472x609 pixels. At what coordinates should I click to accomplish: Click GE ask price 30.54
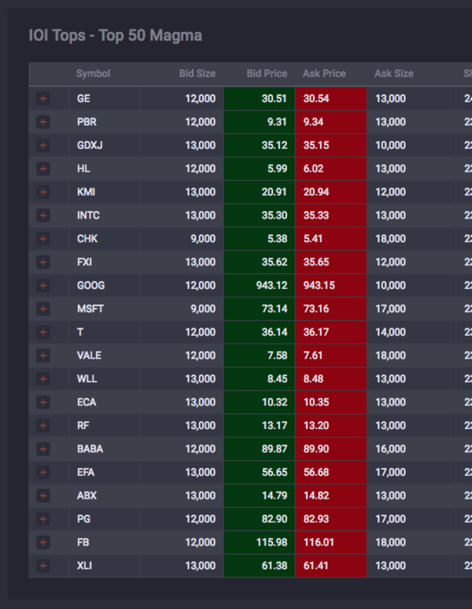click(331, 98)
